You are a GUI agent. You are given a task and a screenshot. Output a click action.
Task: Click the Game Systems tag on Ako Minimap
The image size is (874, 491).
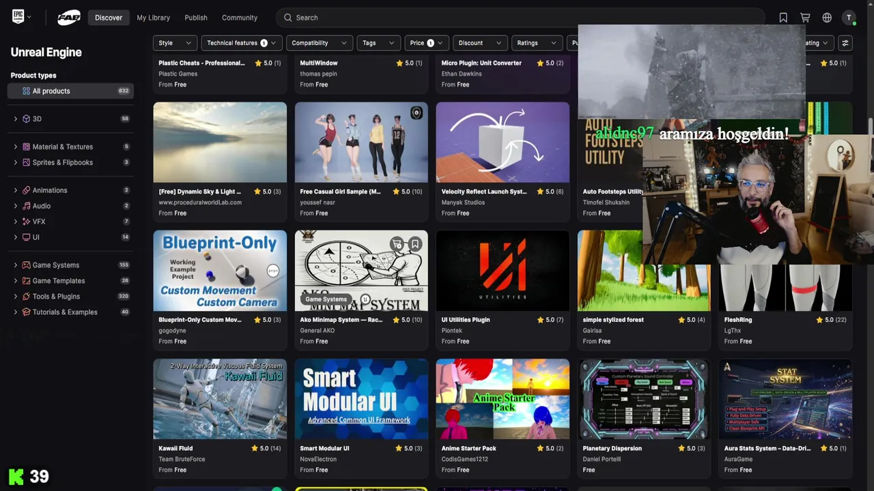click(x=326, y=299)
